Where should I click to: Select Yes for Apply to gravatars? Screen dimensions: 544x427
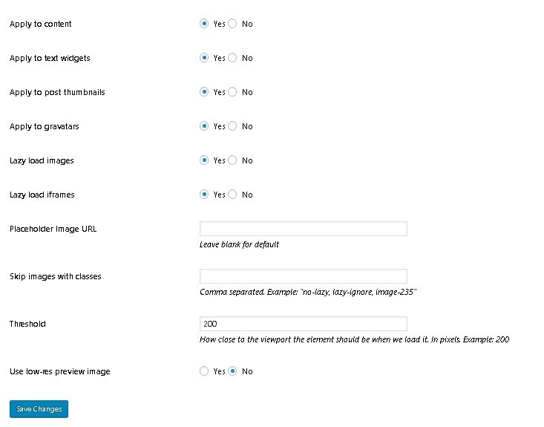pos(204,126)
